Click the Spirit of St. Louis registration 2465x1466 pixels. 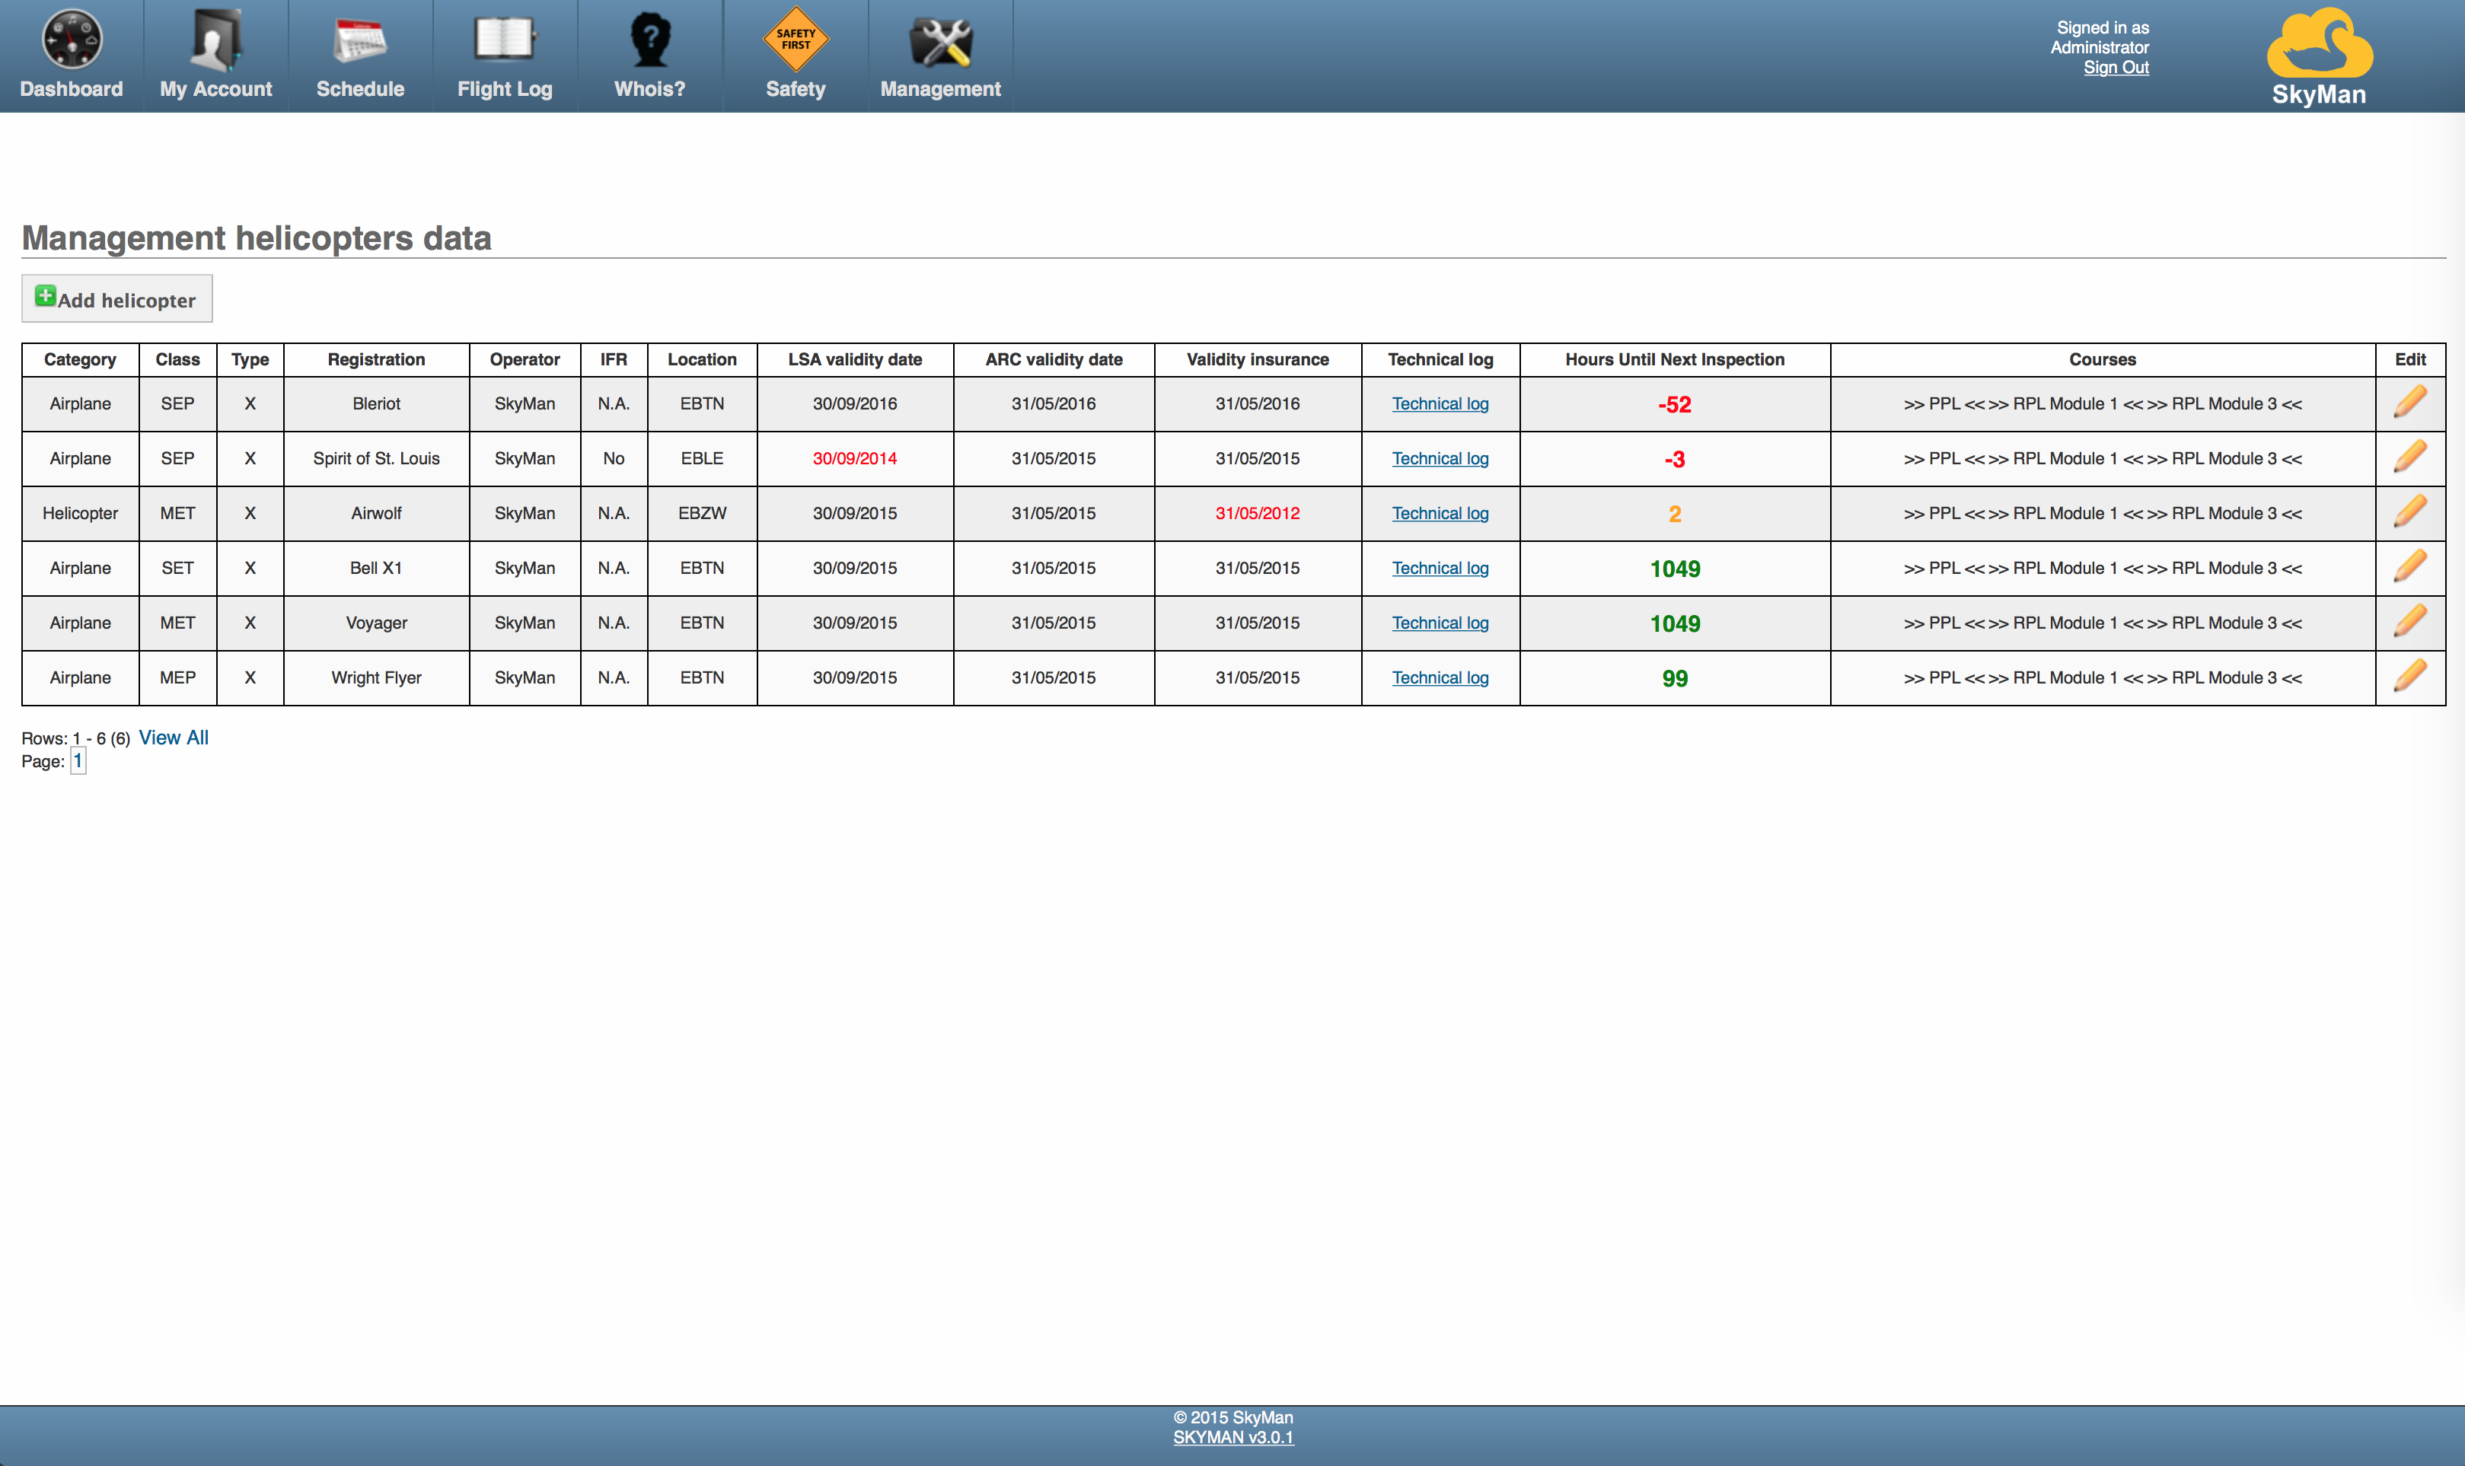[x=376, y=458]
